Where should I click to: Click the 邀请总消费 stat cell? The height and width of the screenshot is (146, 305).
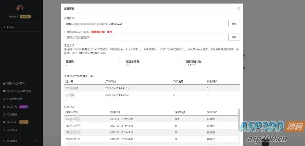152,63
